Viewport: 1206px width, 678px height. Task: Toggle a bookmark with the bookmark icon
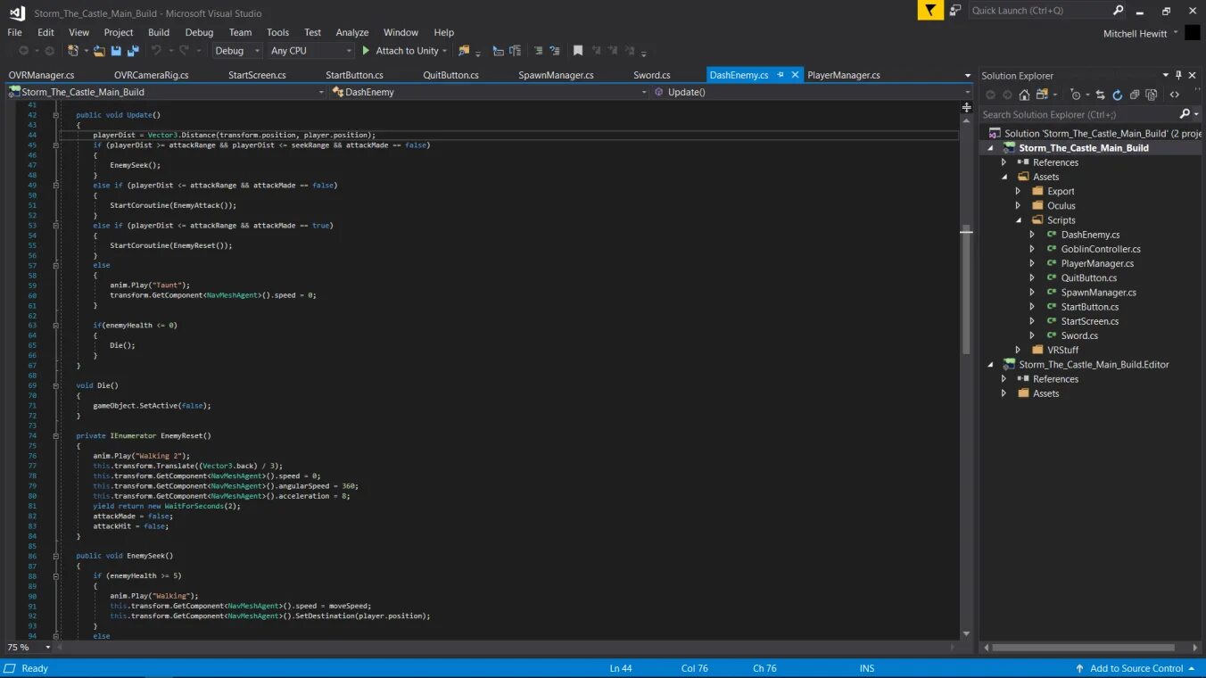[578, 51]
